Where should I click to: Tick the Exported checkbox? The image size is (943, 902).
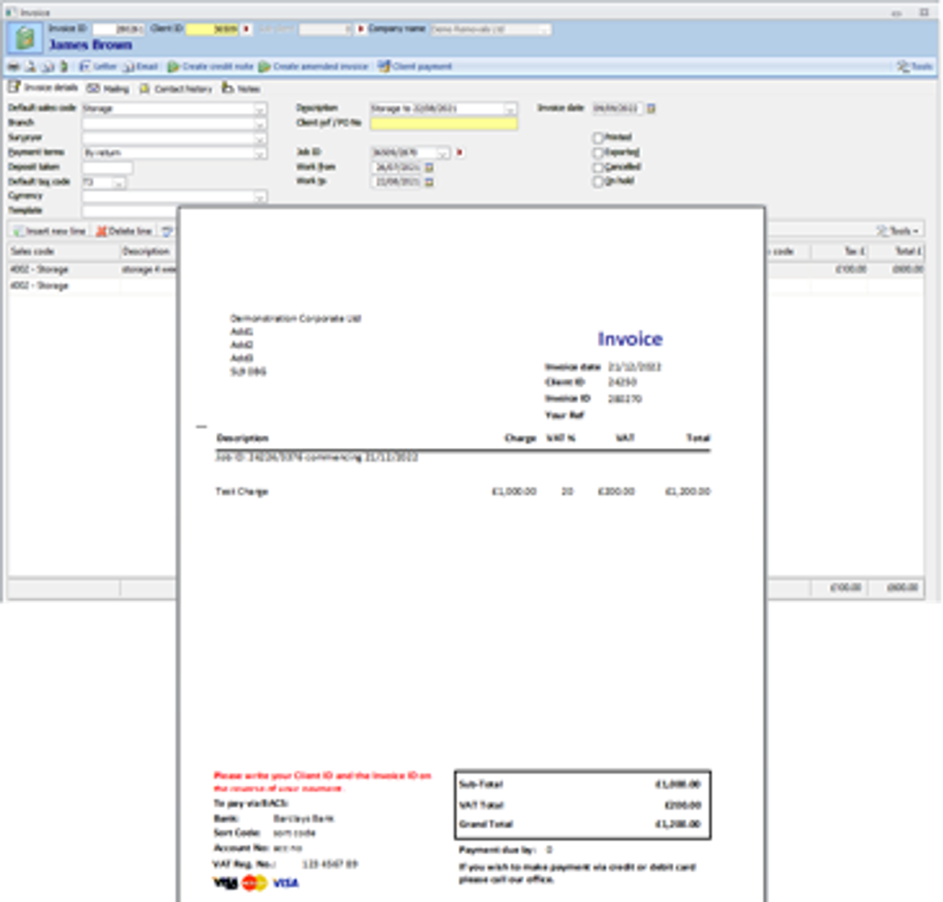(x=598, y=153)
